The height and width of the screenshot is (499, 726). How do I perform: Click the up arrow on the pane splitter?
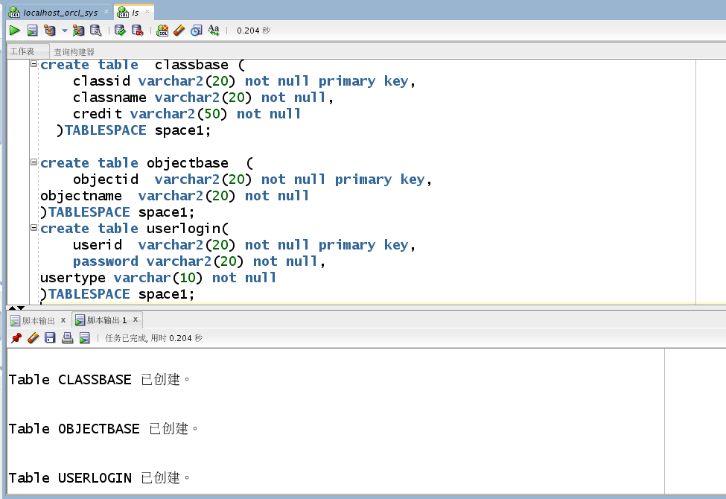[13, 308]
